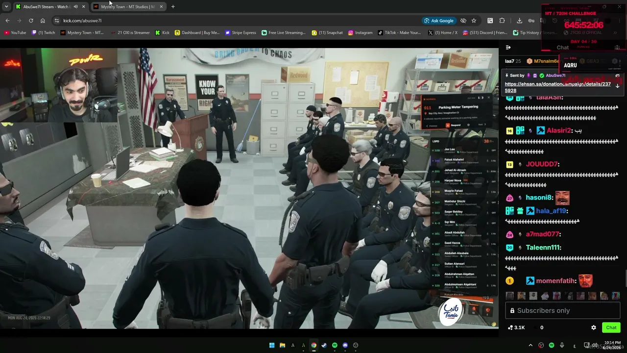Viewport: 627px width, 353px height.
Task: Expand the pinned message down arrow
Action: coord(617,86)
